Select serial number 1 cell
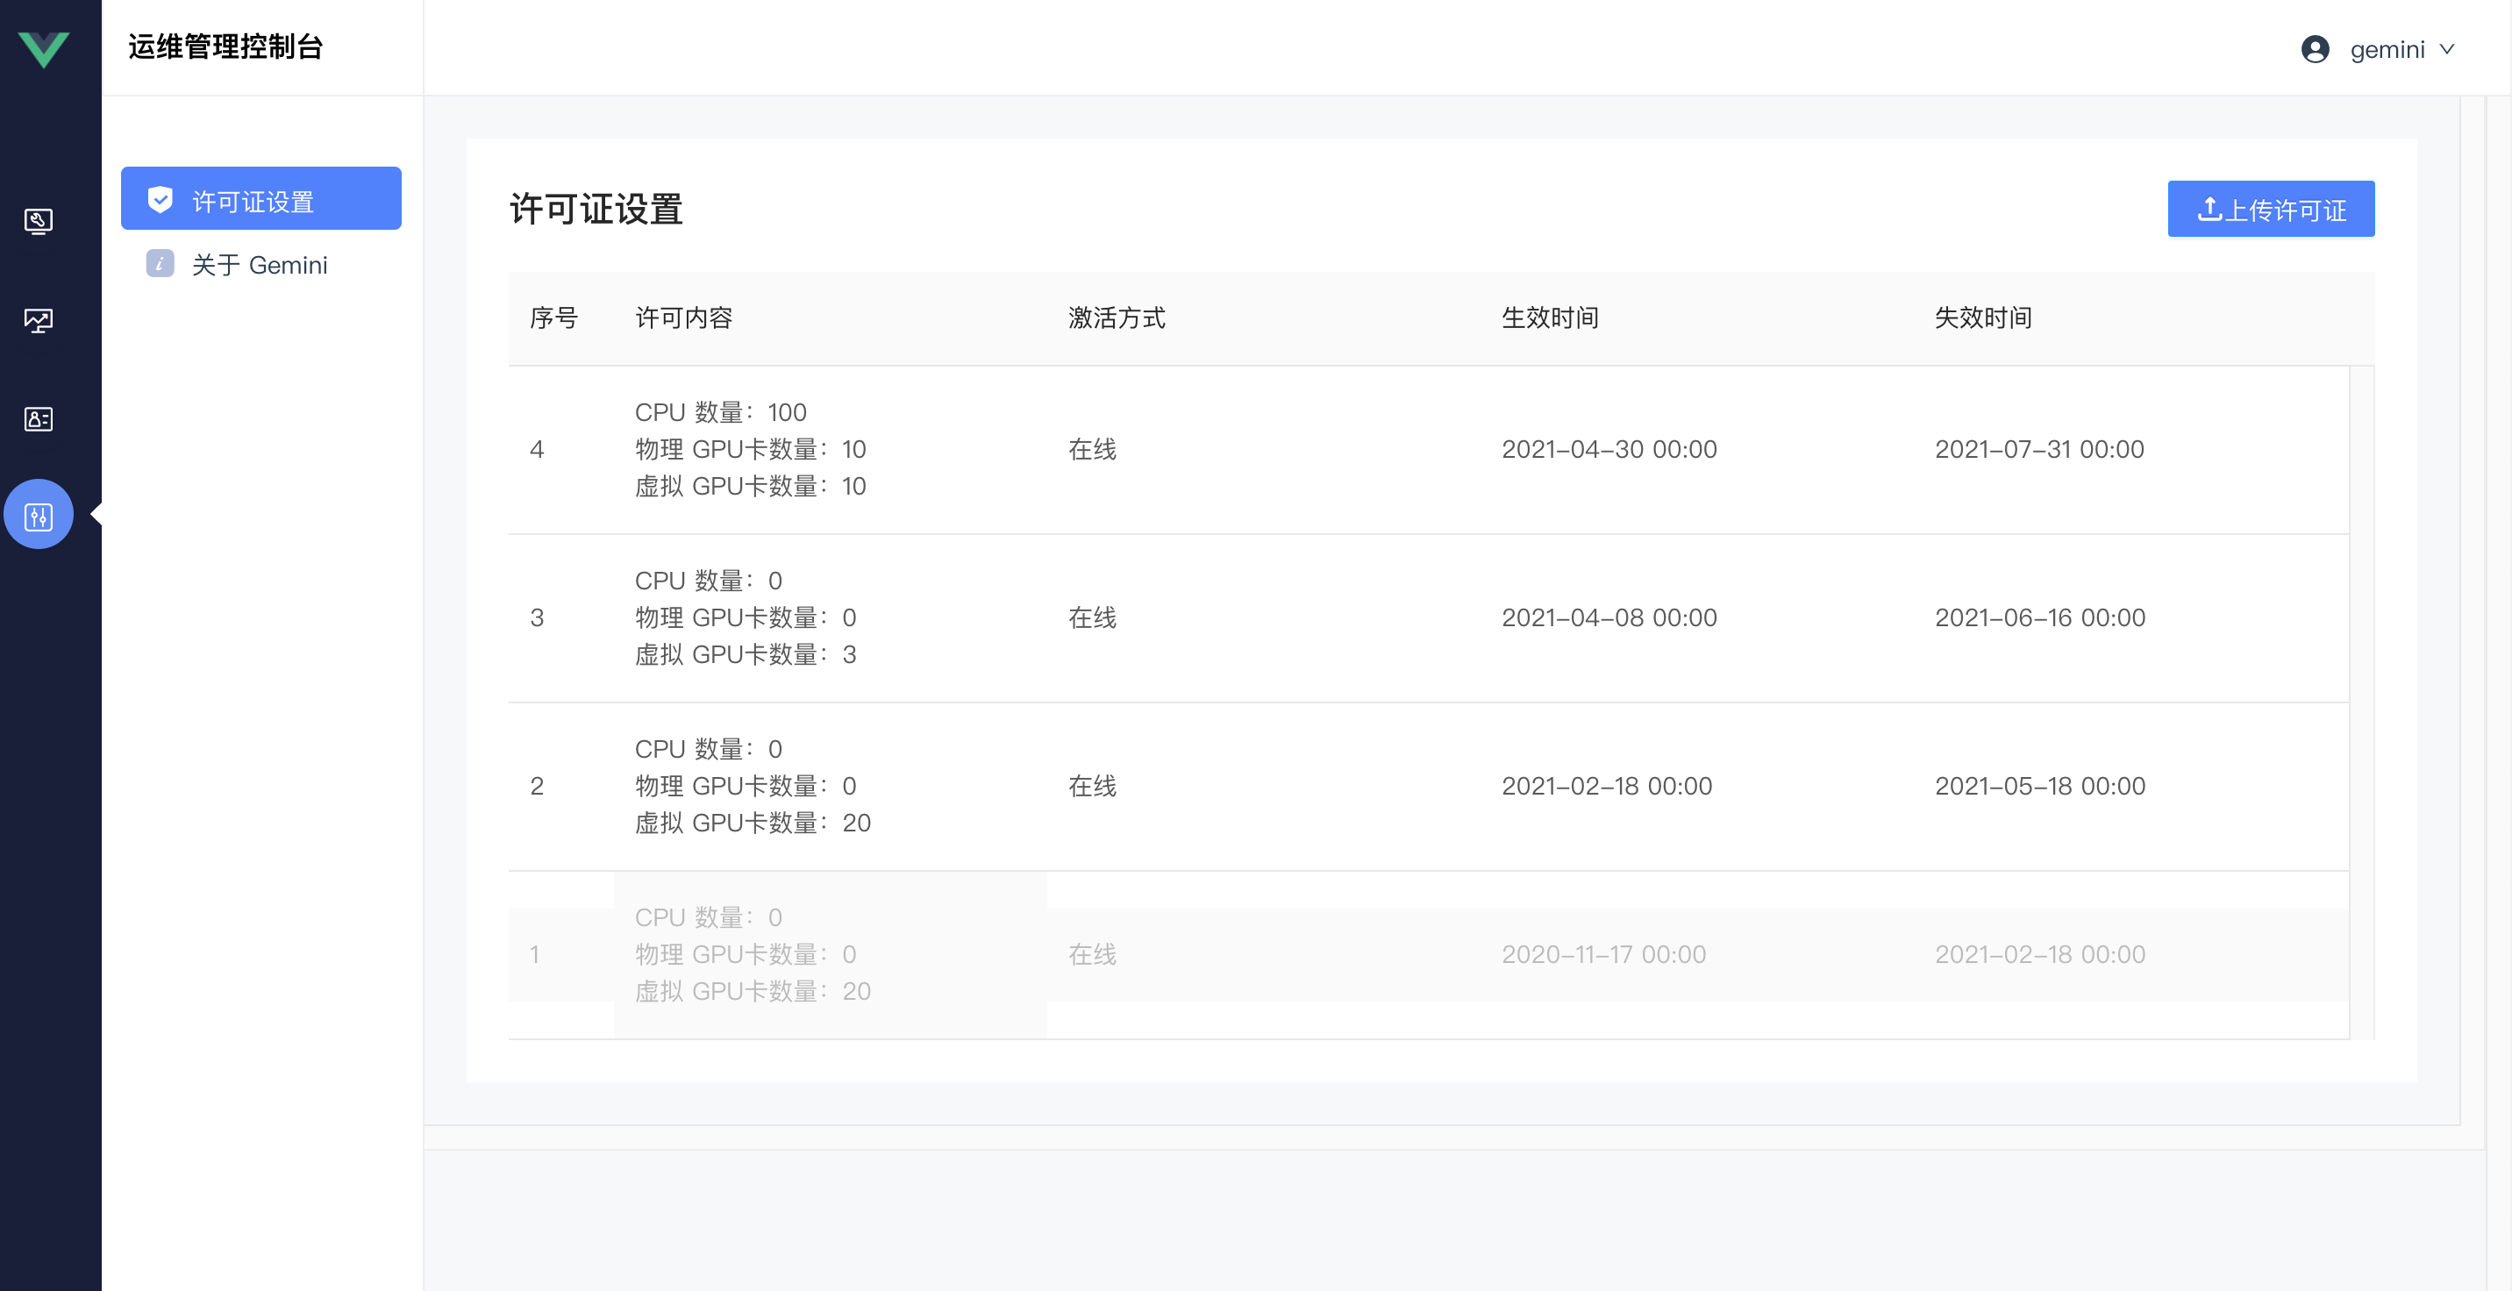 pyautogui.click(x=534, y=954)
